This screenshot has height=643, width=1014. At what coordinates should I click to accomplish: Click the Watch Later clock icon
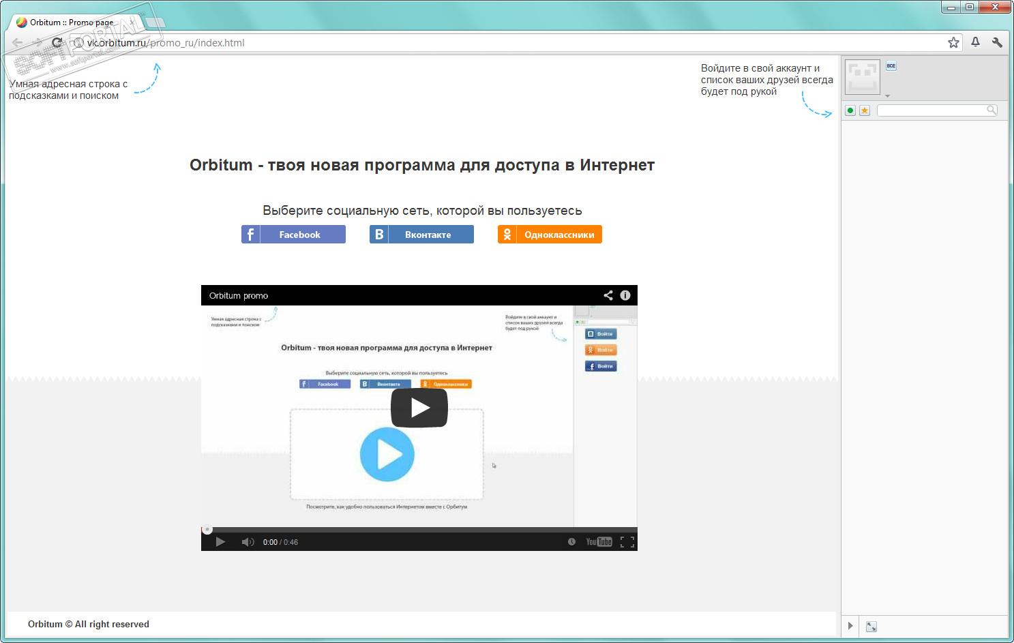pyautogui.click(x=571, y=542)
